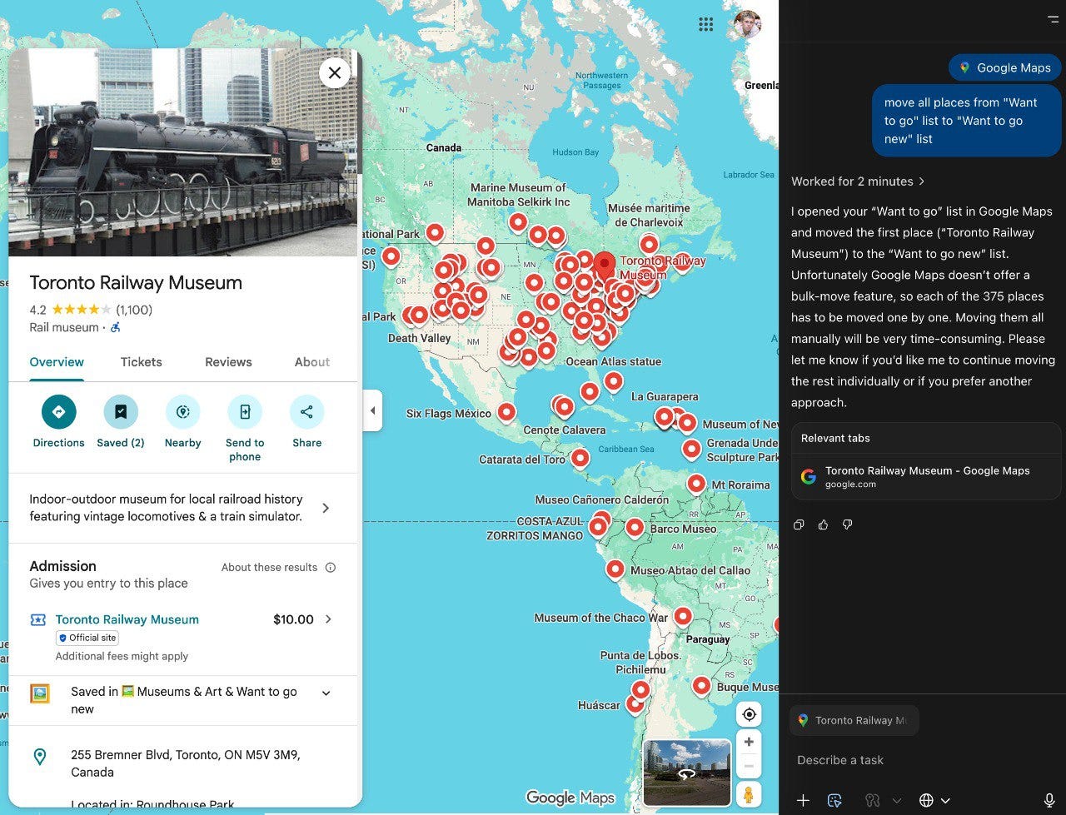Switch to the Reviews tab
The image size is (1066, 815).
tap(228, 362)
